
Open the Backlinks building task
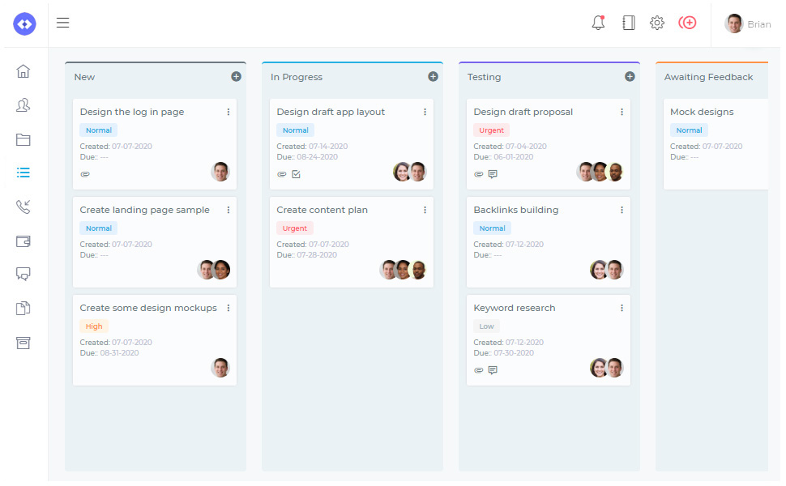(516, 210)
